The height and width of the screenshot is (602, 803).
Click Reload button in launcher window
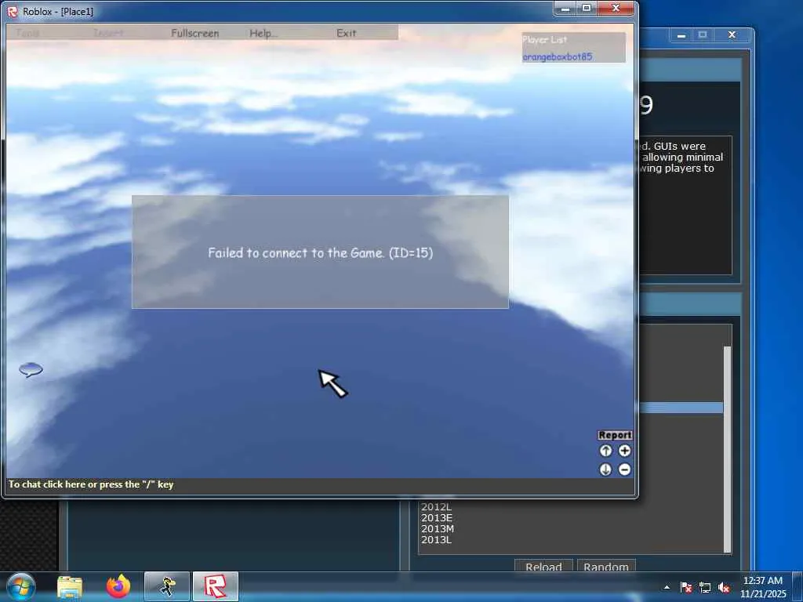pyautogui.click(x=543, y=566)
